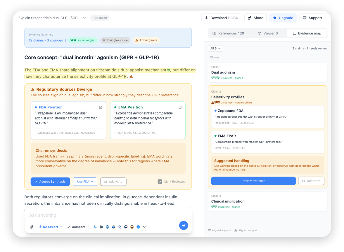This screenshot has height=252, width=344.
Task: Click the Support button
Action: (x=312, y=18)
